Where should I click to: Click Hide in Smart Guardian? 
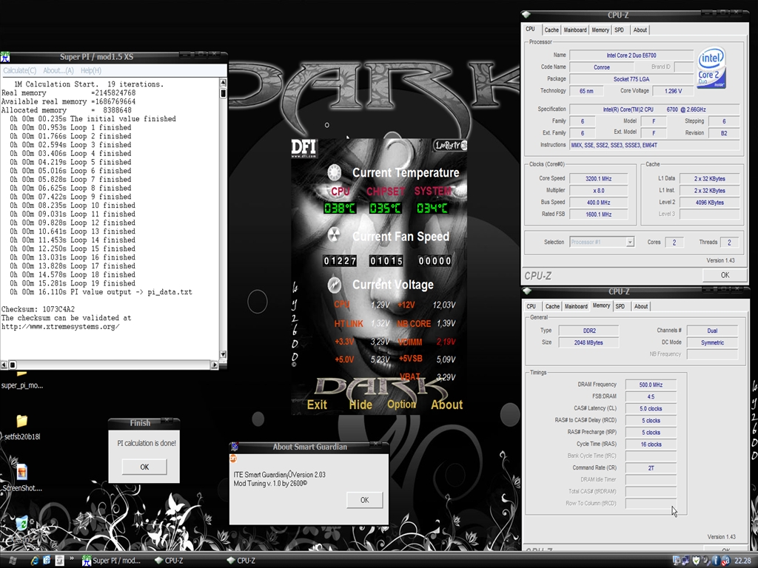[360, 405]
